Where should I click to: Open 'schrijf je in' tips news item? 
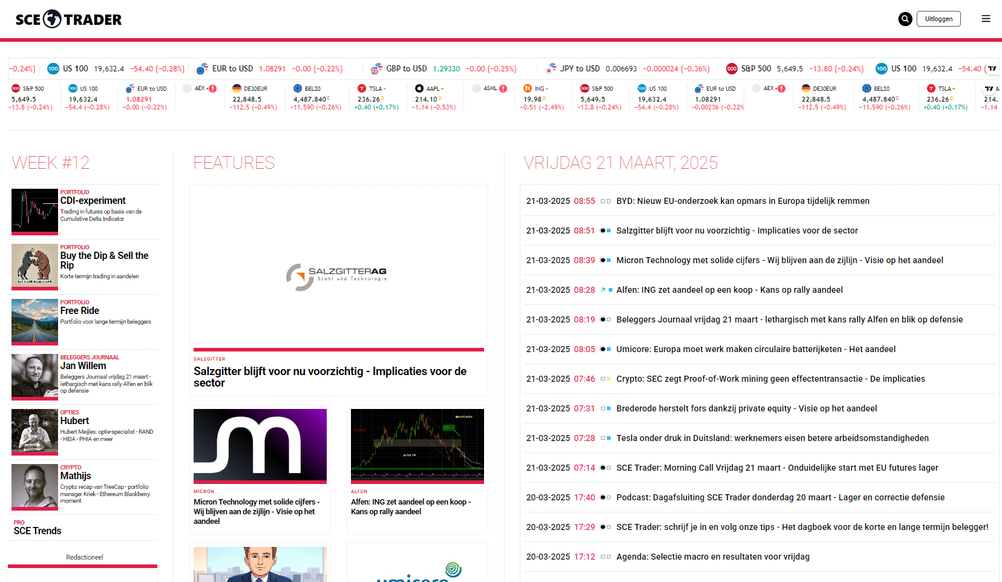802,527
